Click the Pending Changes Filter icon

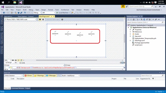[x=137, y=19]
